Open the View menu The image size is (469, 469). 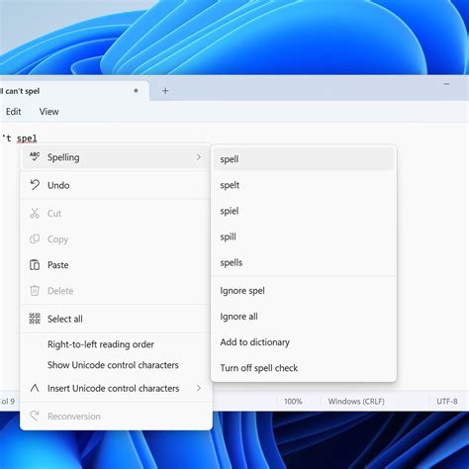48,112
